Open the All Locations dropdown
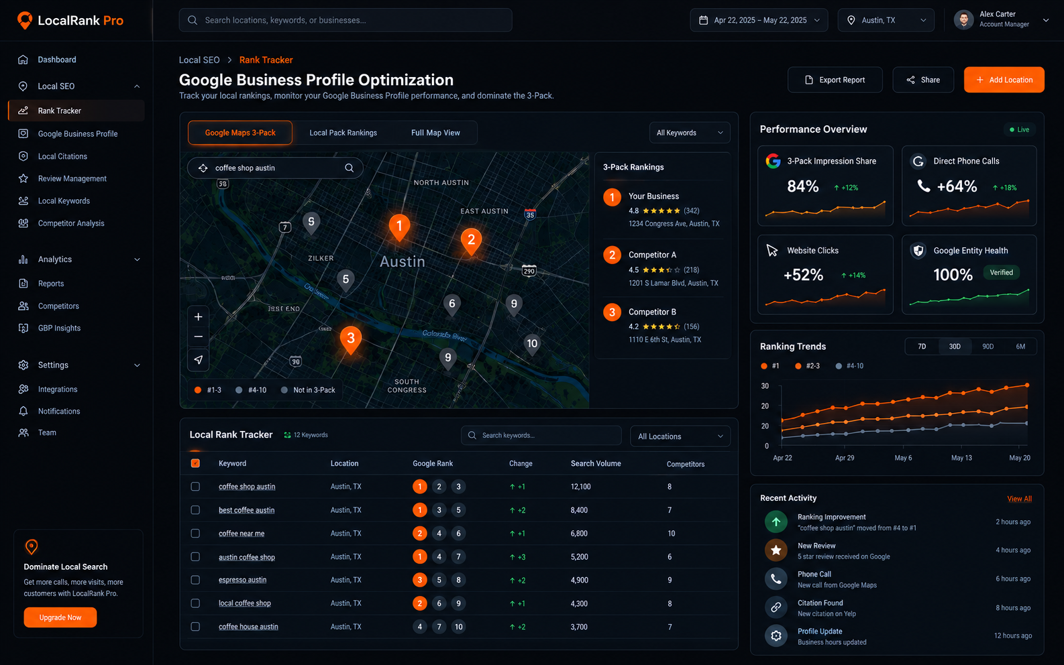Viewport: 1064px width, 665px height. coord(680,436)
